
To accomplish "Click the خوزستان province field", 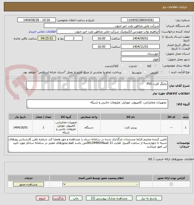I will [x=140, y=54].
